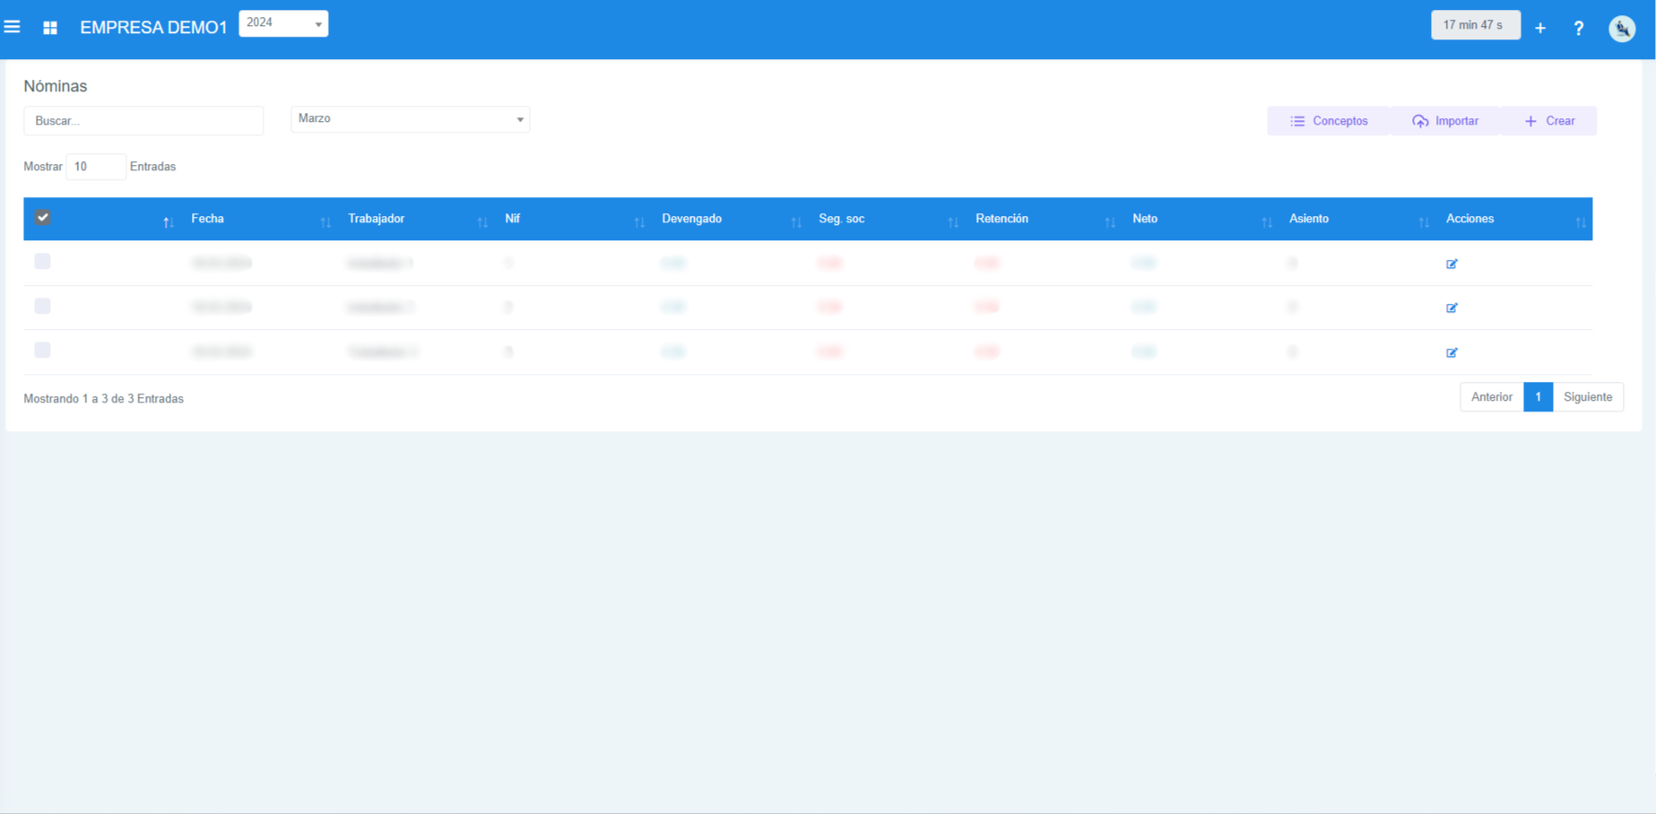Screen dimensions: 1656x814
Task: Check the third payroll row checkbox
Action: pos(42,351)
